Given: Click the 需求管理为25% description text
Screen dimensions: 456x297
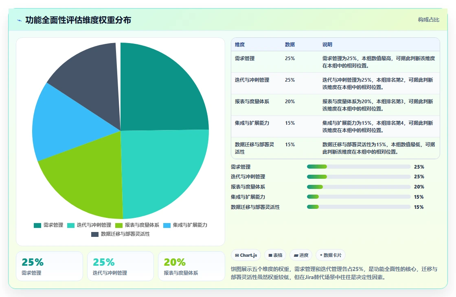Looking at the screenshot, I should point(379,62).
